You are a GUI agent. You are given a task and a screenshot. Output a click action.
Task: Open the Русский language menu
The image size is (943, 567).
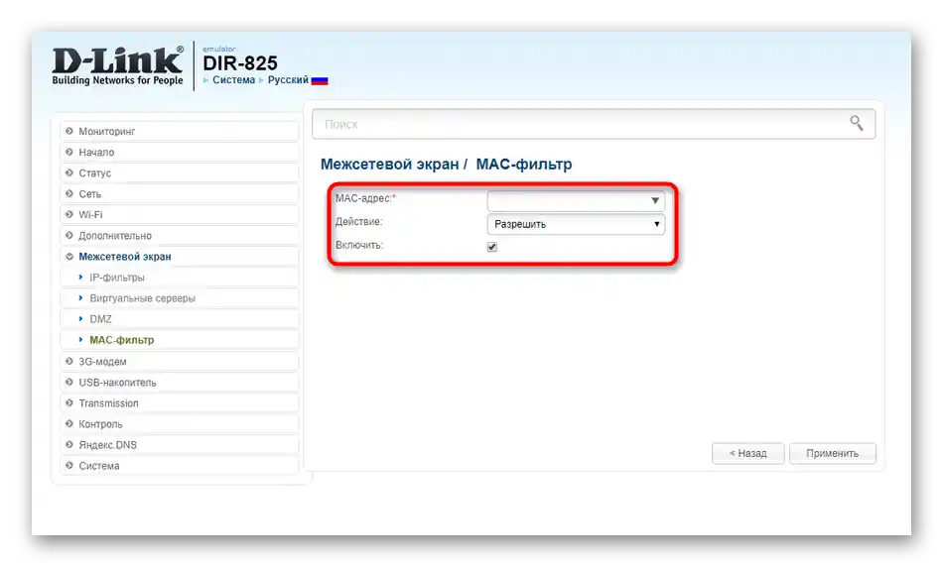(x=288, y=80)
